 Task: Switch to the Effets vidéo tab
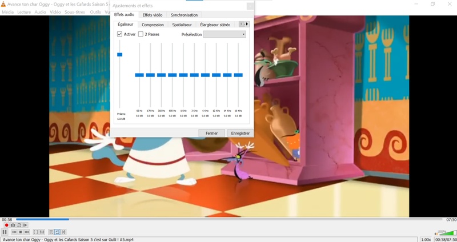[x=153, y=15]
